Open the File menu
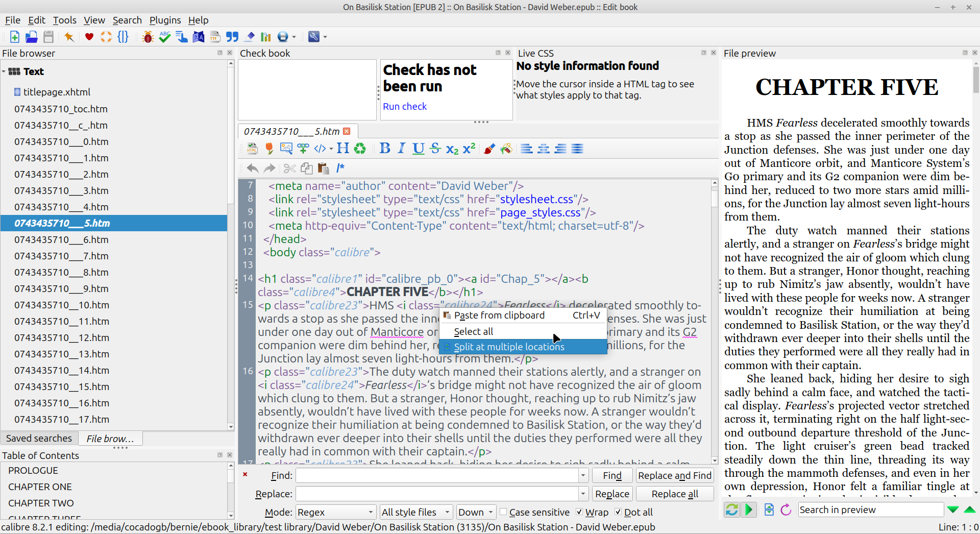 [13, 20]
